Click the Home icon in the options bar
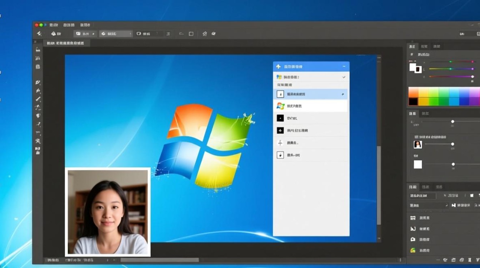This screenshot has width=480, height=268. (x=205, y=34)
